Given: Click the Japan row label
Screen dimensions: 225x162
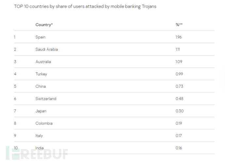Looking at the screenshot, I should click(41, 111).
